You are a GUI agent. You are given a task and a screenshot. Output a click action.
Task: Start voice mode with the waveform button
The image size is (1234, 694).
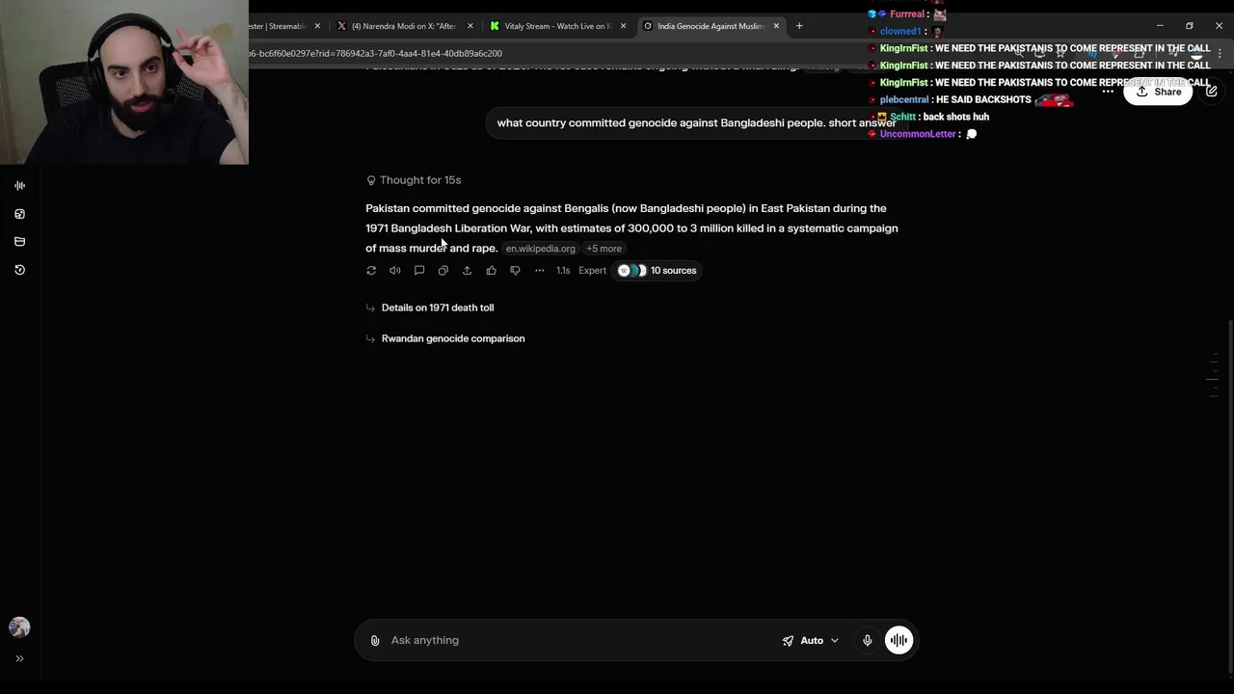[x=899, y=640]
